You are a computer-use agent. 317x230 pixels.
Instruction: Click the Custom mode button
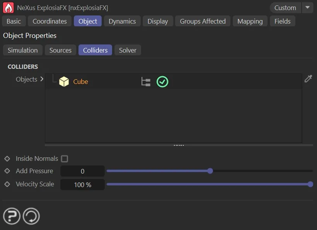tap(285, 8)
